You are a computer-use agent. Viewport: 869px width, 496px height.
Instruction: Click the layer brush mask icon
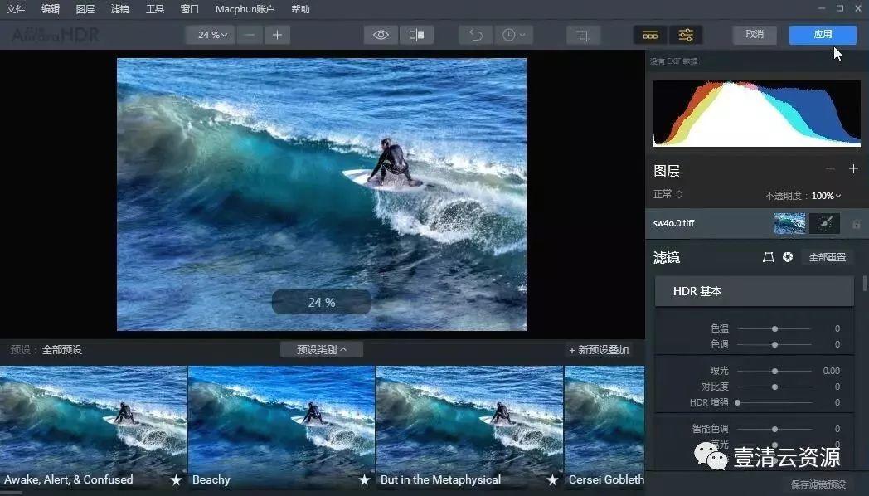pos(824,223)
